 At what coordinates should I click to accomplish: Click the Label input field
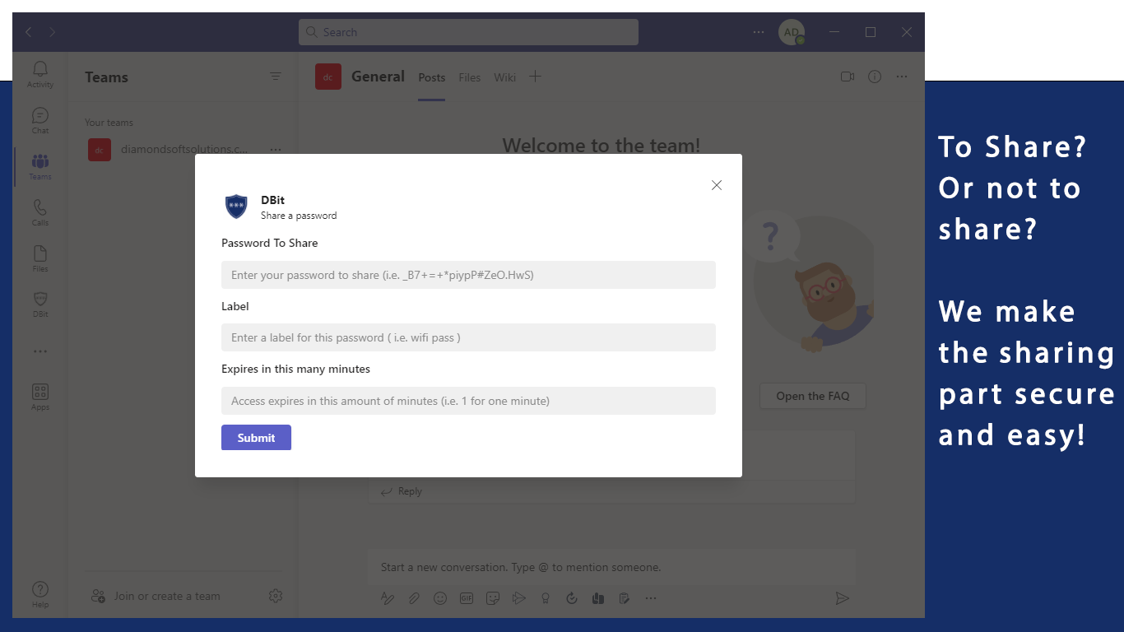click(468, 337)
